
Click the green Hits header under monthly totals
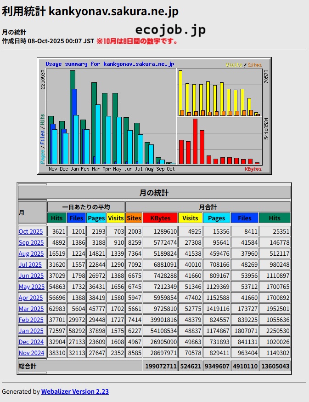click(x=274, y=218)
